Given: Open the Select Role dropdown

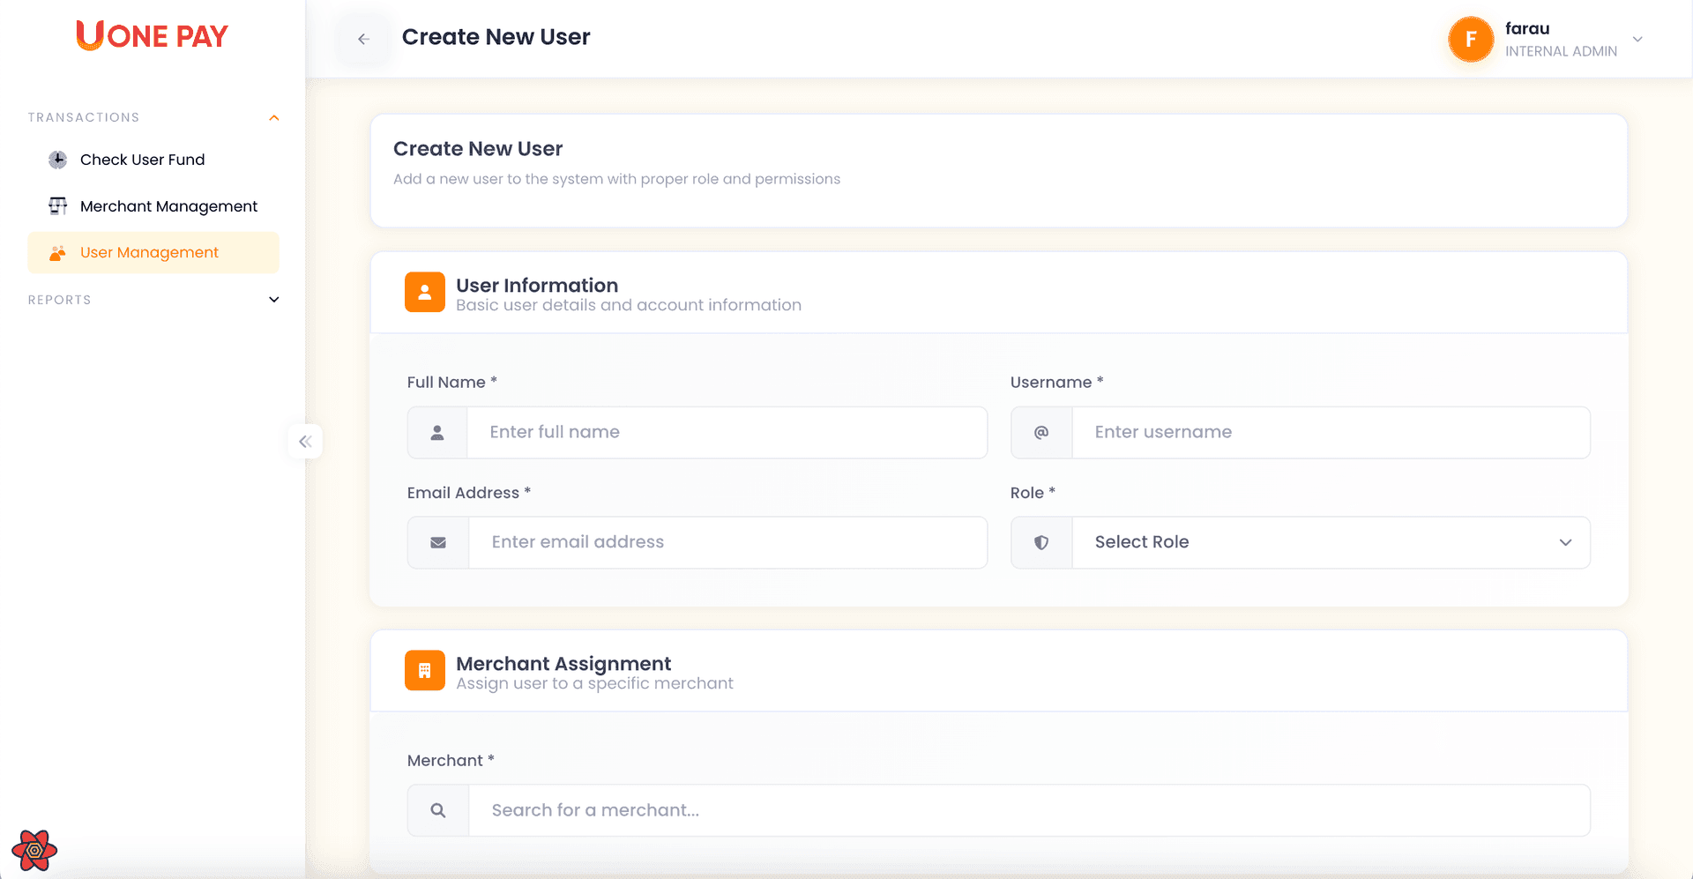Looking at the screenshot, I should 1330,543.
